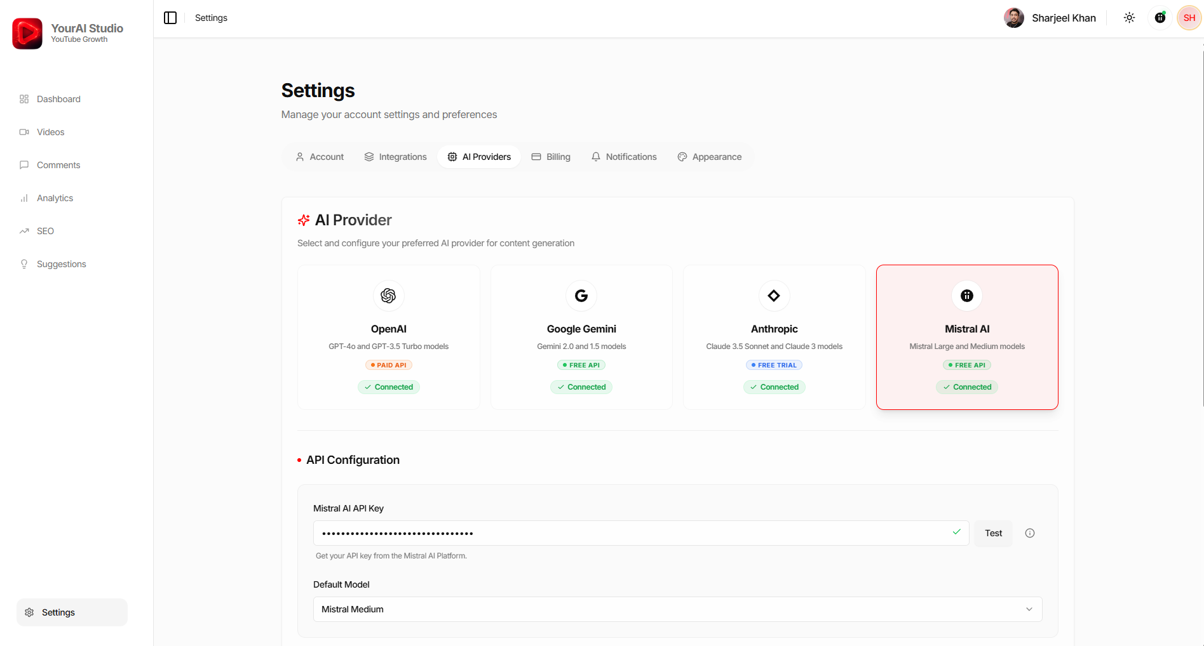Select the Google Gemini provider card
Image resolution: width=1204 pixels, height=646 pixels.
(x=581, y=337)
